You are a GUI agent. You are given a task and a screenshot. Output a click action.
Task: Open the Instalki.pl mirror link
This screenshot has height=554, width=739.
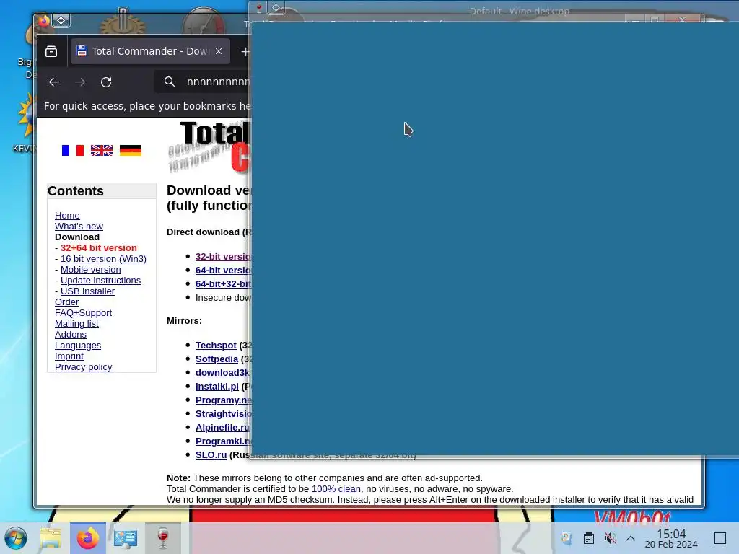217,387
